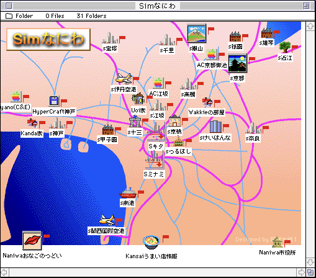The height and width of the screenshot is (278, 316).
Task: Click the horizontal scrollbar left arrow
Action: point(4,272)
